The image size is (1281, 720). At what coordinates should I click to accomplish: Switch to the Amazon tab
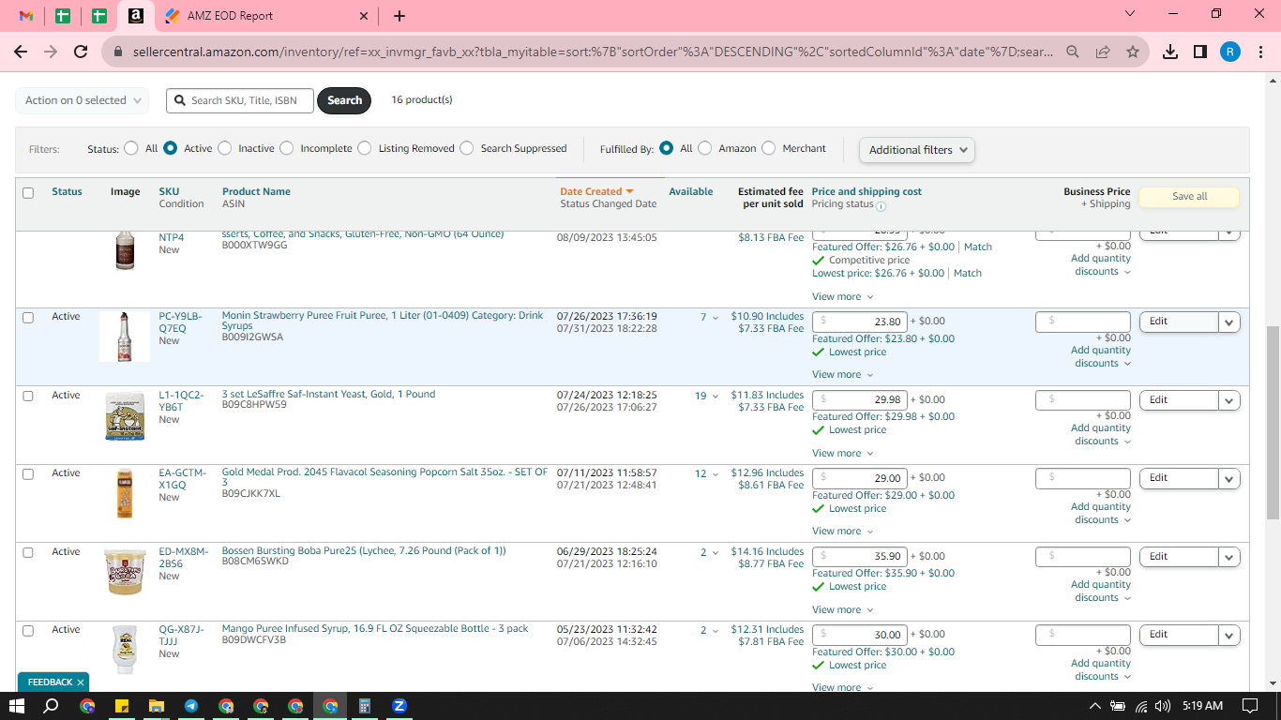pos(135,16)
